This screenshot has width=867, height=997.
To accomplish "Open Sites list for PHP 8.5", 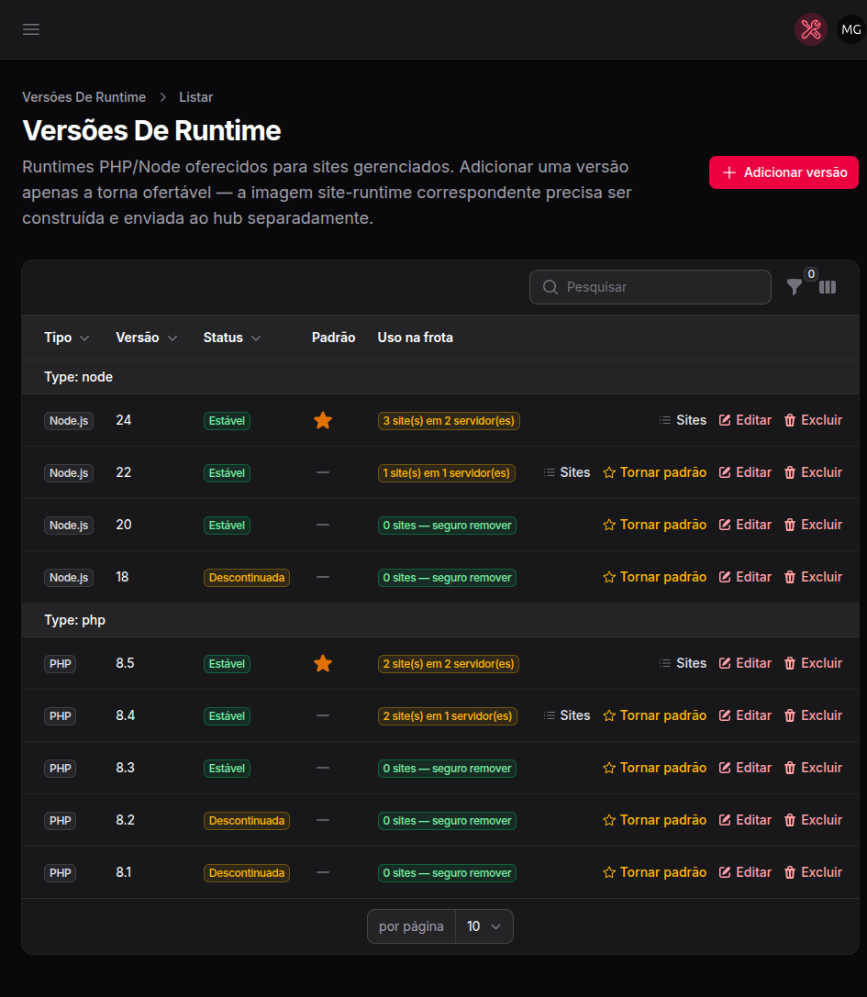I will 683,663.
